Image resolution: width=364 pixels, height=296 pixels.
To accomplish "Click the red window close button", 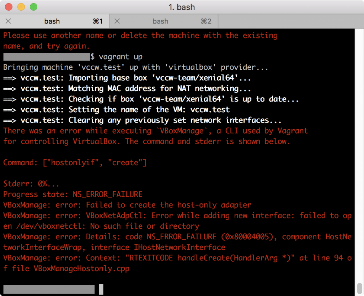I will 9,7.
